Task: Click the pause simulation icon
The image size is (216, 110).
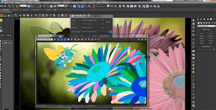Action: (24, 15)
